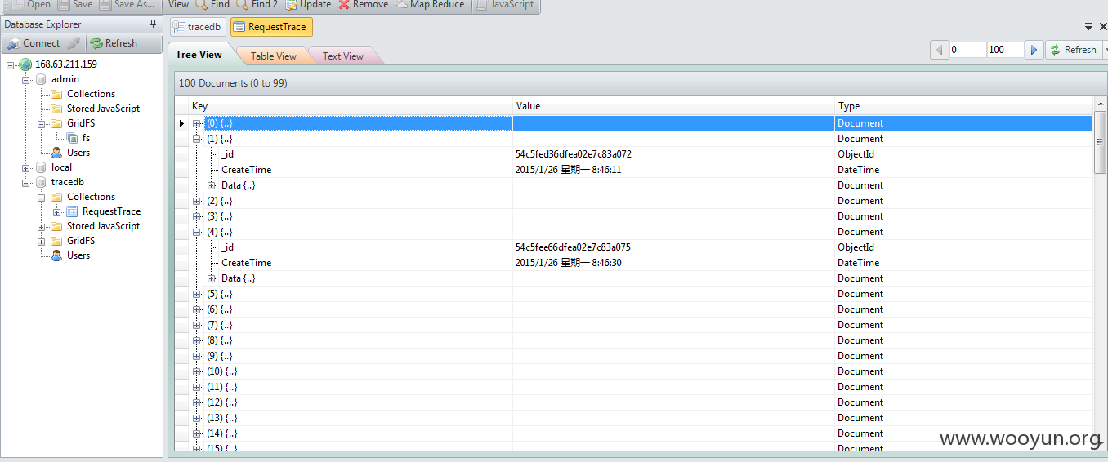This screenshot has height=462, width=1108.
Task: Open the Users node under tracedb
Action: tap(56, 255)
